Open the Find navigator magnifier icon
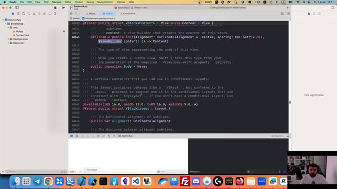The width and height of the screenshot is (337, 189). coord(29,14)
